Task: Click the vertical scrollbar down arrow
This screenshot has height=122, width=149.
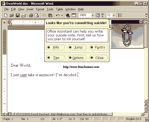Action: point(146,101)
